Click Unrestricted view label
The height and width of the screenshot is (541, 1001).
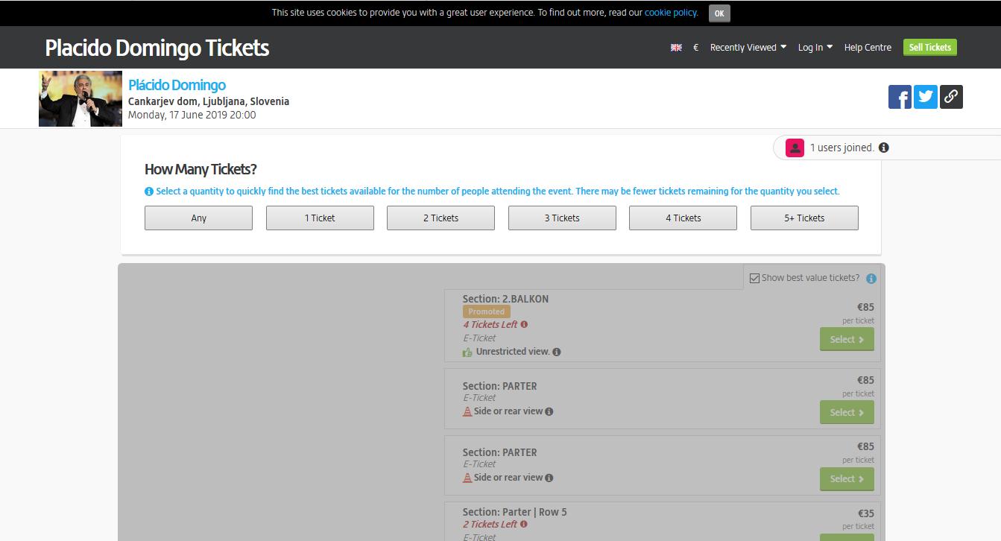513,352
